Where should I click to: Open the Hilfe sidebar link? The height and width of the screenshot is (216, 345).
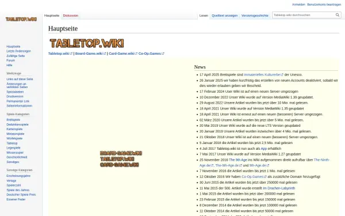pyautogui.click(x=9, y=65)
